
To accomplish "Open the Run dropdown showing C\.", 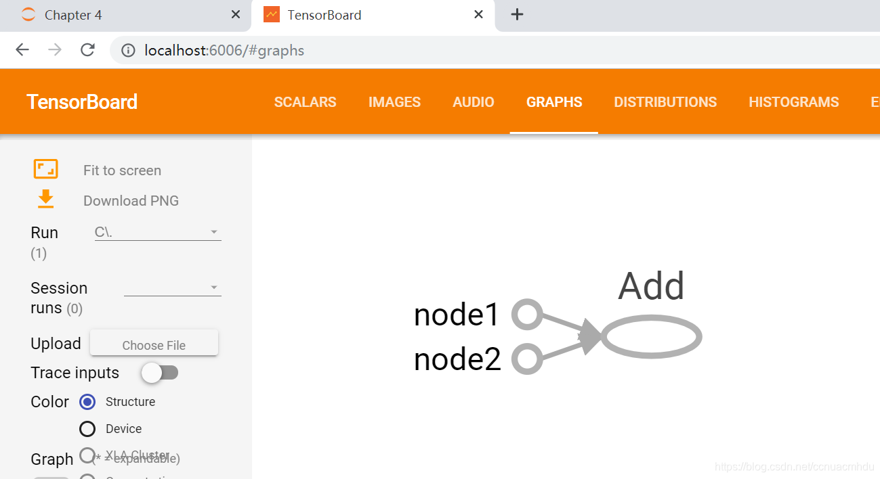I will coord(158,232).
